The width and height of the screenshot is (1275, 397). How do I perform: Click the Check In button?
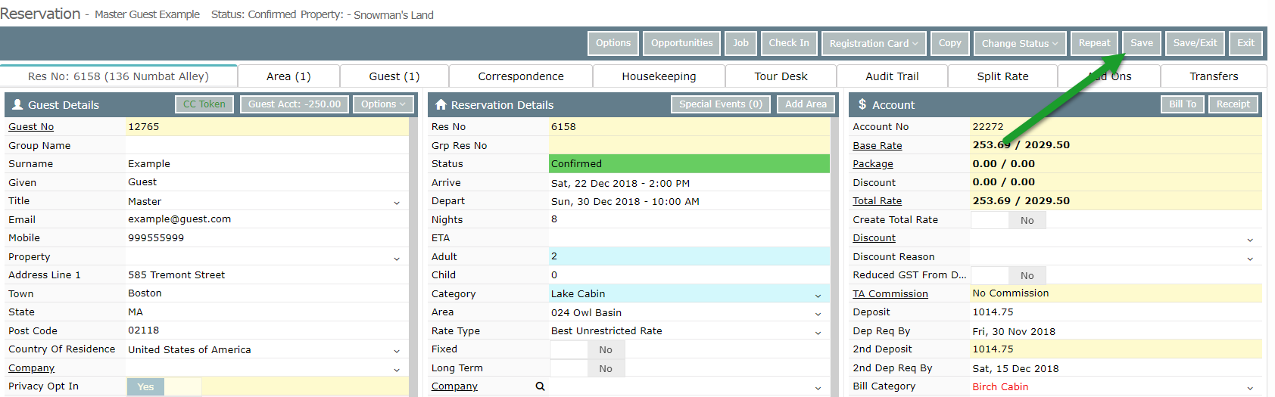tap(789, 43)
